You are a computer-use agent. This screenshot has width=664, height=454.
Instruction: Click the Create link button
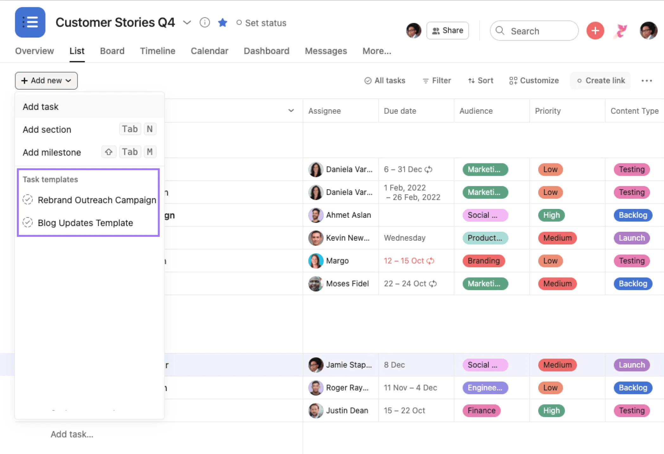(x=600, y=81)
